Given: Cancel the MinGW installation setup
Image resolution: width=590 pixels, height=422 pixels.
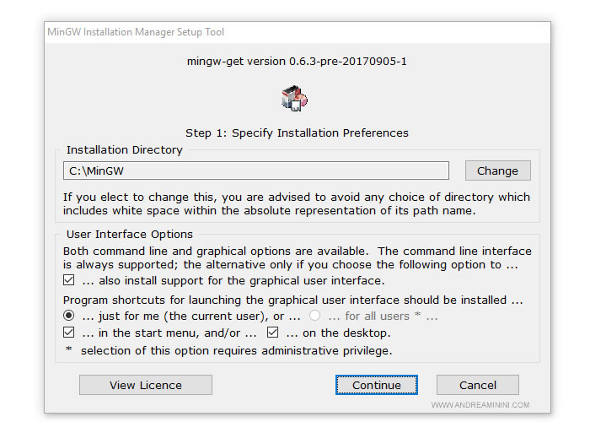Looking at the screenshot, I should [x=477, y=385].
